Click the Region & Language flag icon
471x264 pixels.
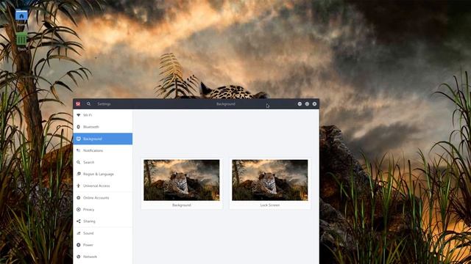79,174
